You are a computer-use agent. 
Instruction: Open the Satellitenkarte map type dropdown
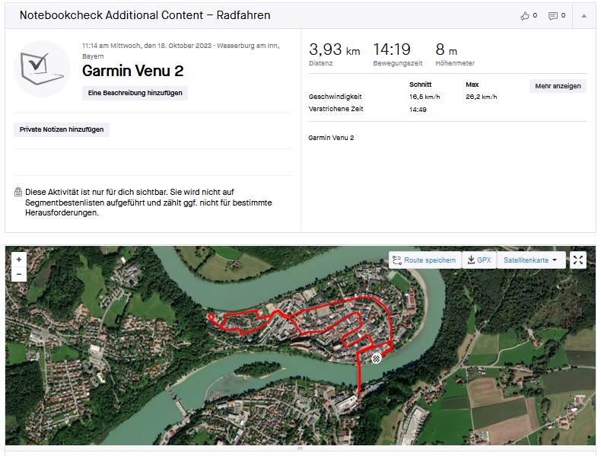pos(531,260)
